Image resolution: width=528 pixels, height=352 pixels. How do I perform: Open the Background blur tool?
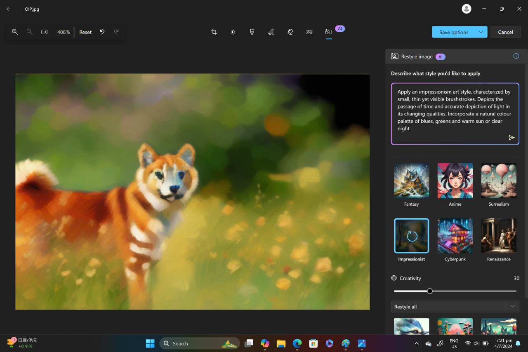pyautogui.click(x=309, y=32)
